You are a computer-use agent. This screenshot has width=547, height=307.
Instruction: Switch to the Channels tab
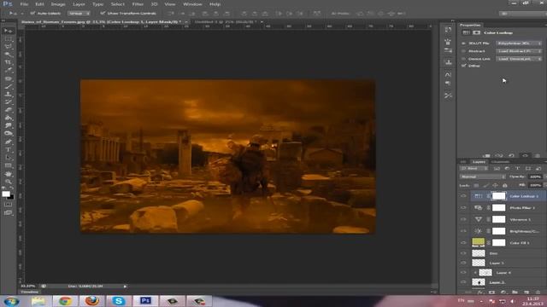coord(500,161)
